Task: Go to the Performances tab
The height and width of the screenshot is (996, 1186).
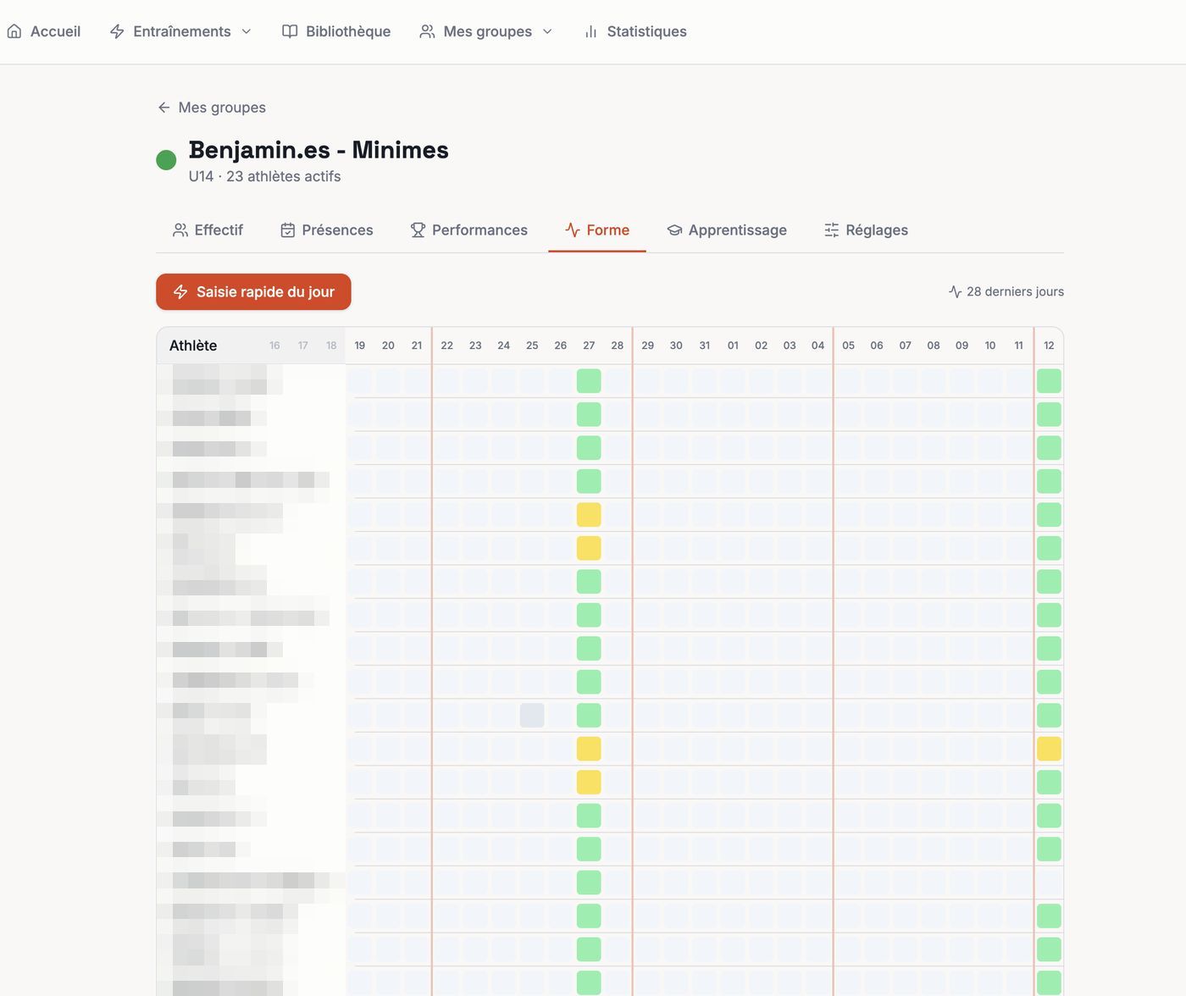Action: 468,230
